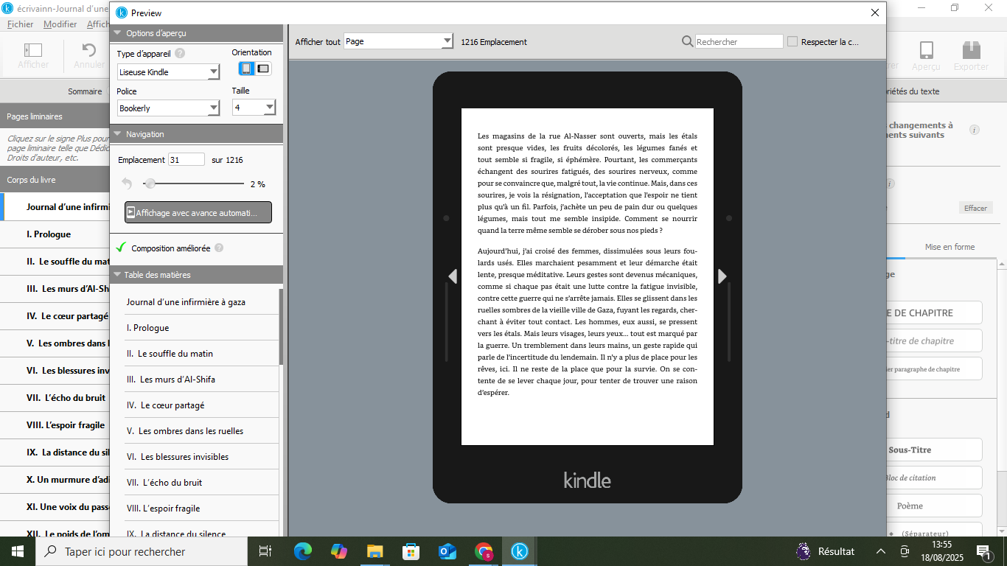The image size is (1007, 566).
Task: Go to next page on Kindle preview
Action: coord(722,276)
